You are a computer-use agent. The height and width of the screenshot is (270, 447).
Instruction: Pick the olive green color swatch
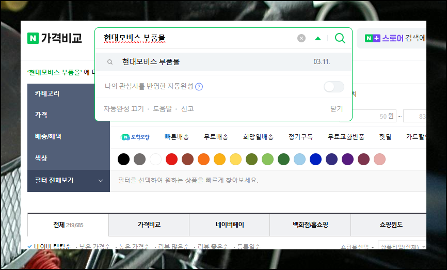(x=251, y=159)
